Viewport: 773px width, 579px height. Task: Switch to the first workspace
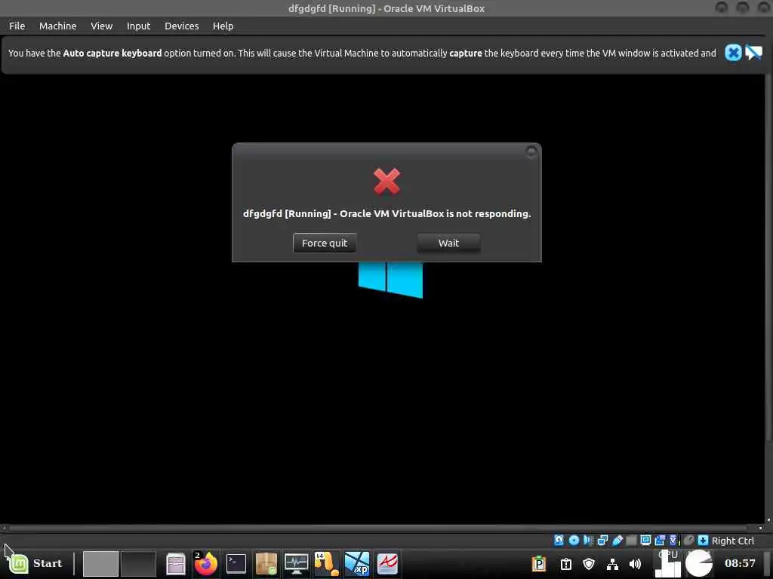click(x=100, y=563)
